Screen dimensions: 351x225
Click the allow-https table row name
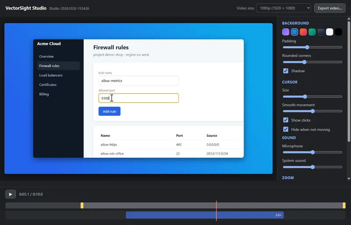[x=109, y=145]
